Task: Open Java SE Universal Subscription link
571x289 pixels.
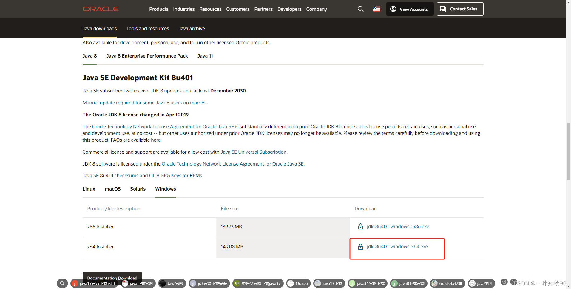Action: pos(254,152)
